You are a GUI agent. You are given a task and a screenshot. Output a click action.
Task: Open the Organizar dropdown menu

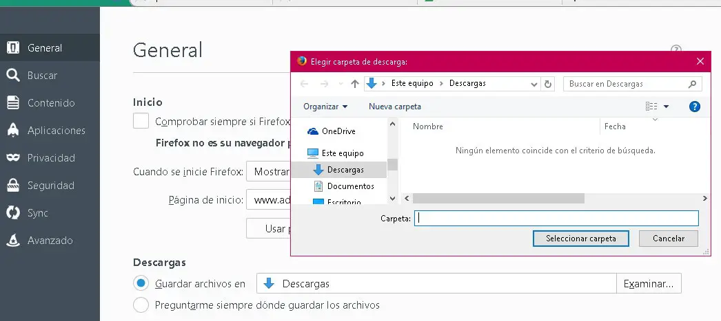tap(325, 107)
